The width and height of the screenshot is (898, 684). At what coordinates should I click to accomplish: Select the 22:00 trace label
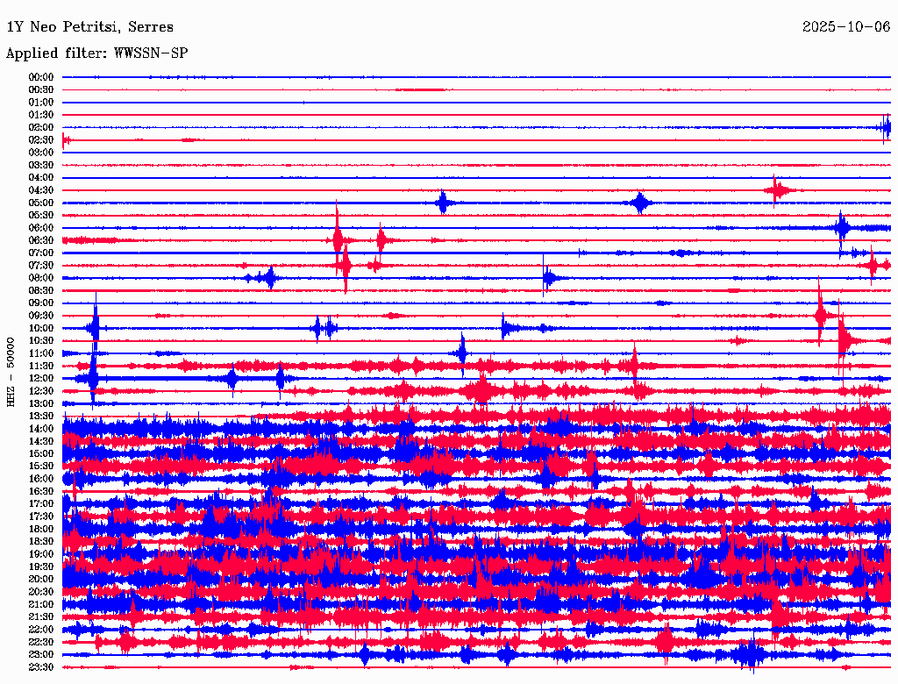tap(40, 630)
